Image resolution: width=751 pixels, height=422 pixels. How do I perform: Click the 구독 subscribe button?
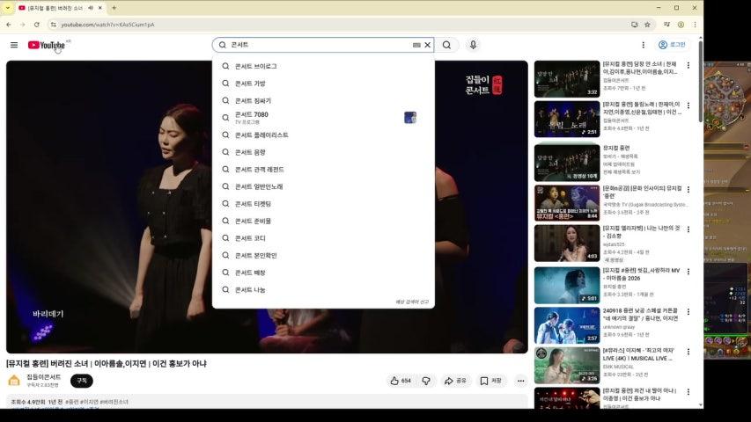[x=82, y=381]
